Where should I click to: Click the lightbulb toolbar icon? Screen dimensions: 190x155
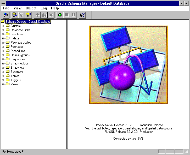[x=28, y=15]
